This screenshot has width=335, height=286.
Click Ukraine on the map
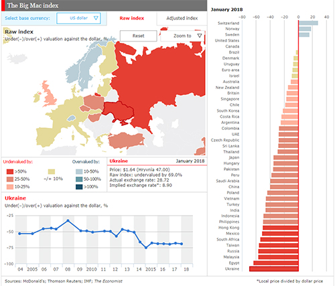[x=119, y=111]
